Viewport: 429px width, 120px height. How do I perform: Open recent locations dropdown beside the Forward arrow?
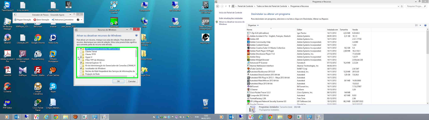(x=226, y=6)
